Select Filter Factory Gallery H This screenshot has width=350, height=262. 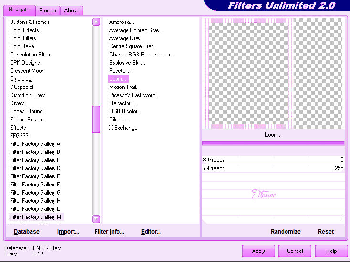(35, 201)
